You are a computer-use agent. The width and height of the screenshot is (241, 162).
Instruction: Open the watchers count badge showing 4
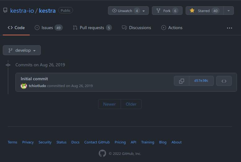coord(137,11)
